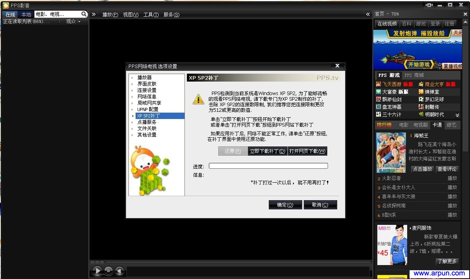
Task: Click the 进度 progress bar
Action: point(268,166)
